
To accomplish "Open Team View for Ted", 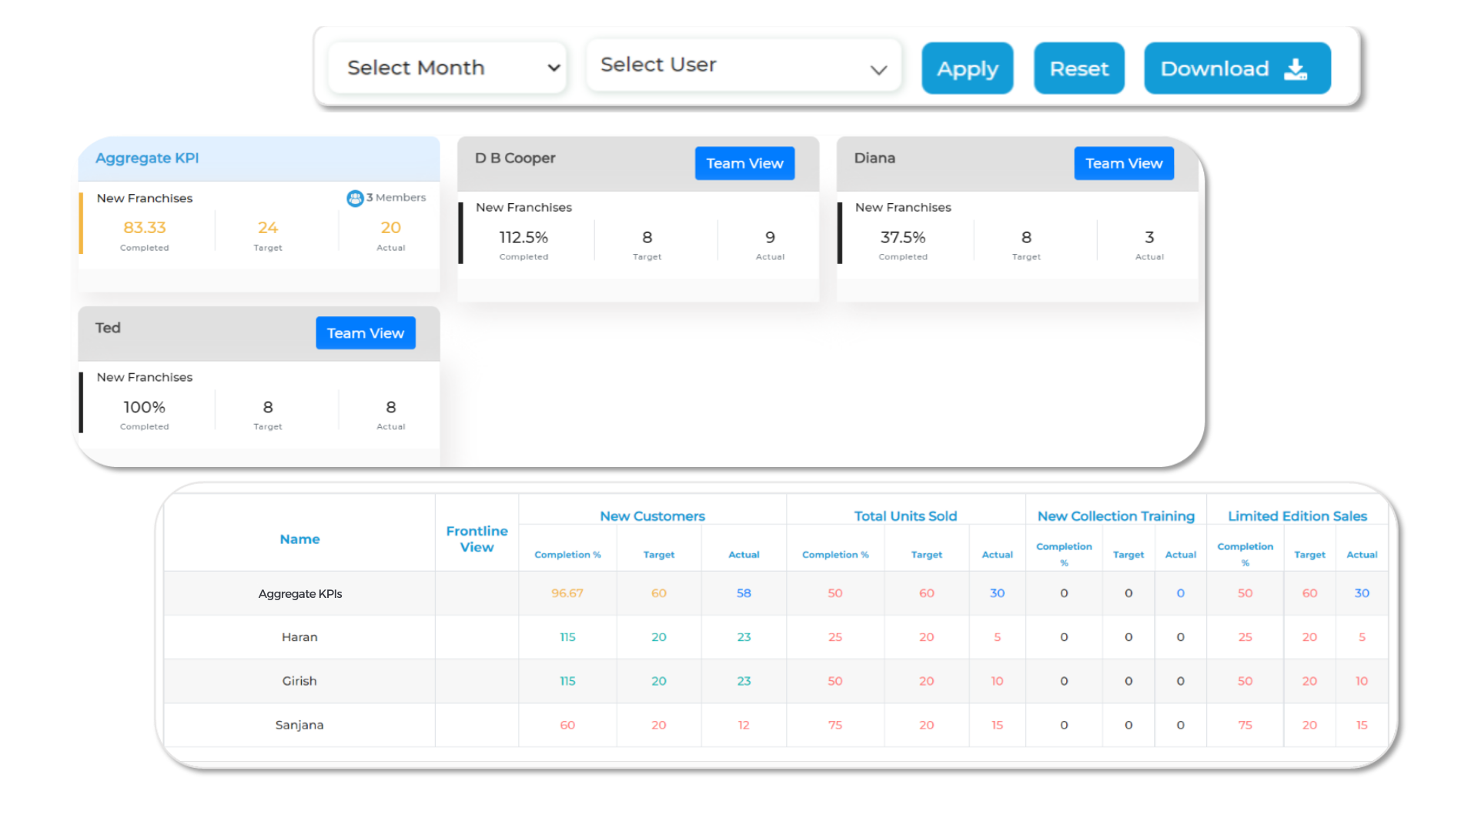I will point(366,333).
